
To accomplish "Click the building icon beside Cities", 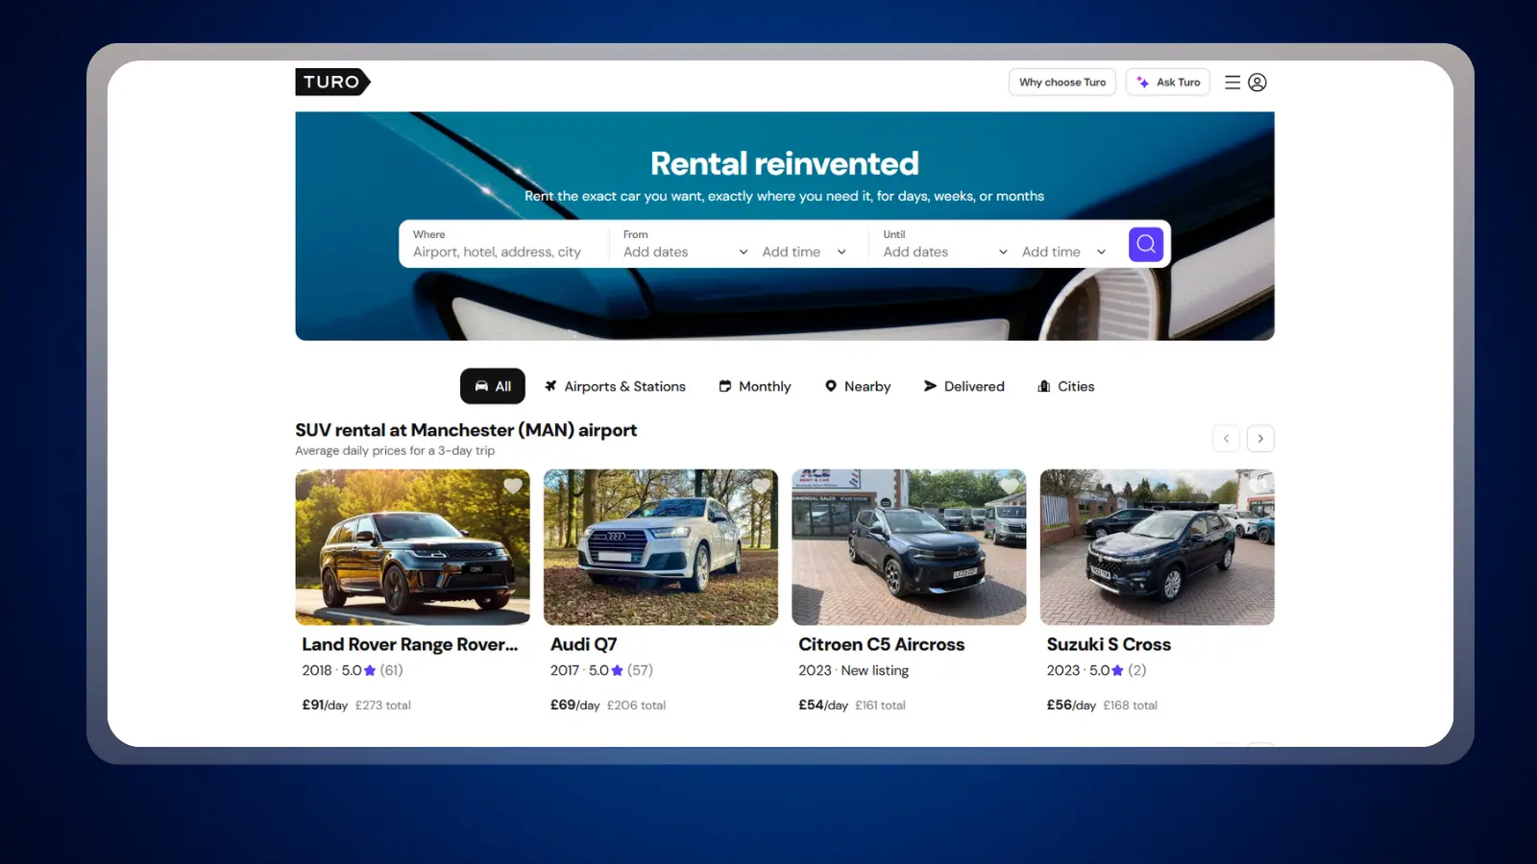I will [1044, 386].
